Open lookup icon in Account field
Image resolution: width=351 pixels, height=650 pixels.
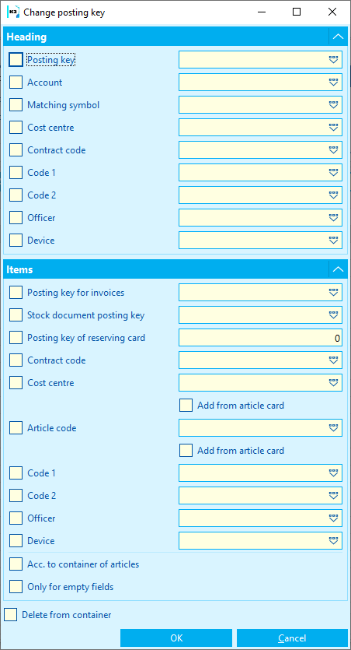point(334,83)
